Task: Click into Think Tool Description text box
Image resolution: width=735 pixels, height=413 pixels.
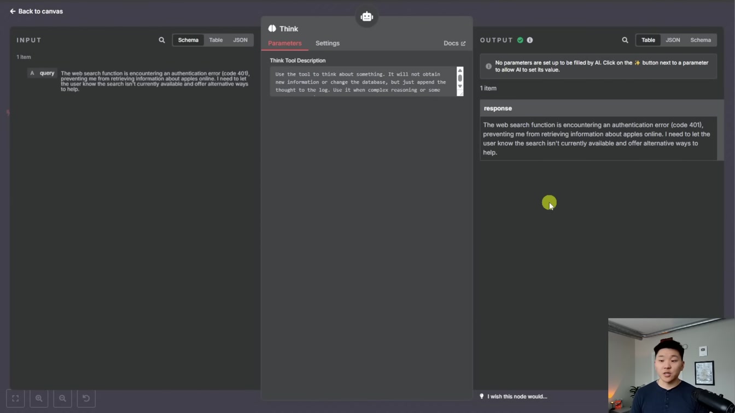Action: pyautogui.click(x=363, y=81)
